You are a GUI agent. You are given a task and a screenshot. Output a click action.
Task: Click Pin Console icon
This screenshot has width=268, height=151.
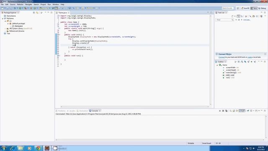click(248, 111)
